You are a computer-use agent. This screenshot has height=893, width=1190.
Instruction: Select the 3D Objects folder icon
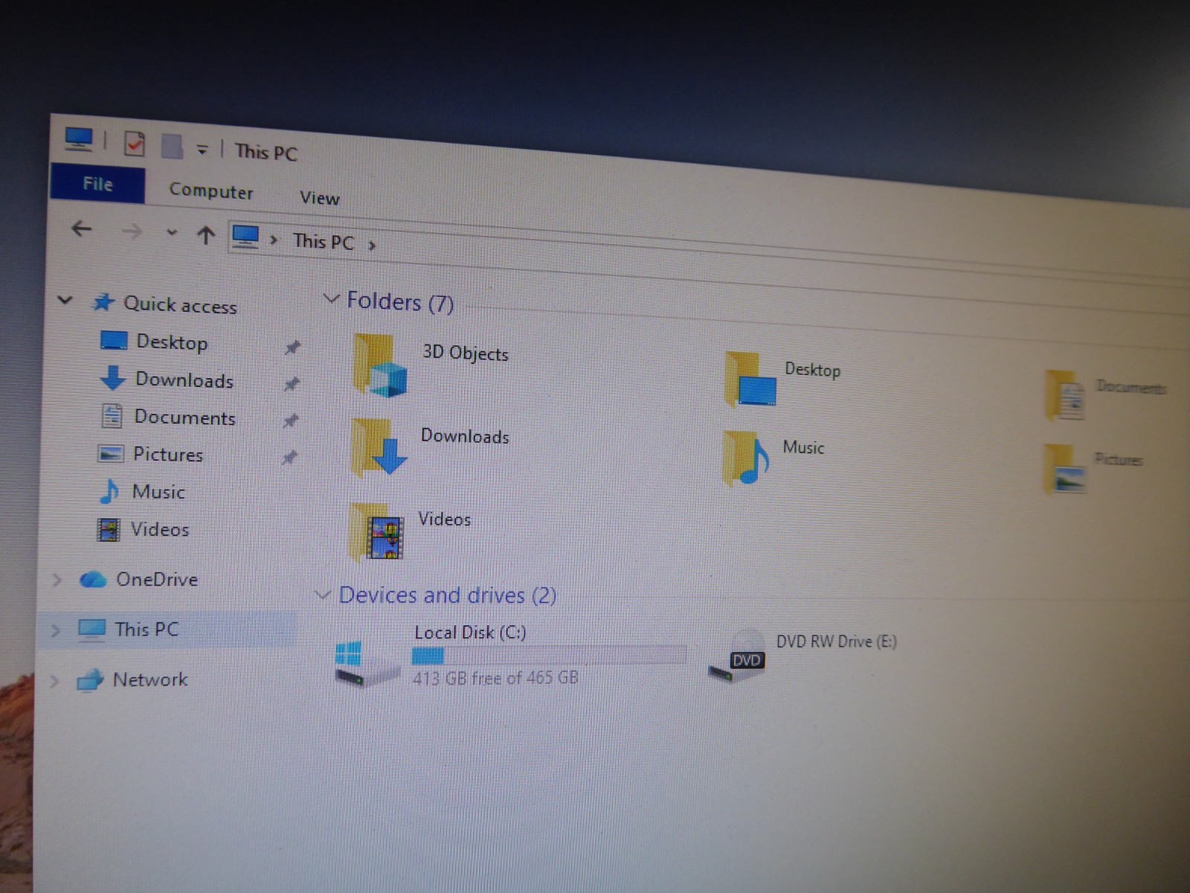(x=380, y=365)
